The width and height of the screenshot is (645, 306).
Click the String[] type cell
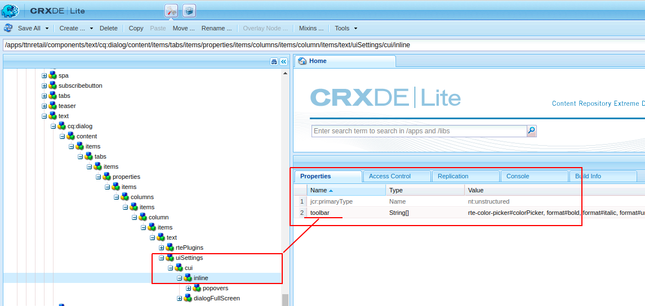point(399,213)
